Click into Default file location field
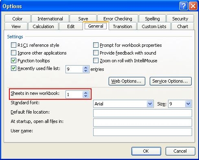This screenshot has height=160, width=199. [142, 113]
